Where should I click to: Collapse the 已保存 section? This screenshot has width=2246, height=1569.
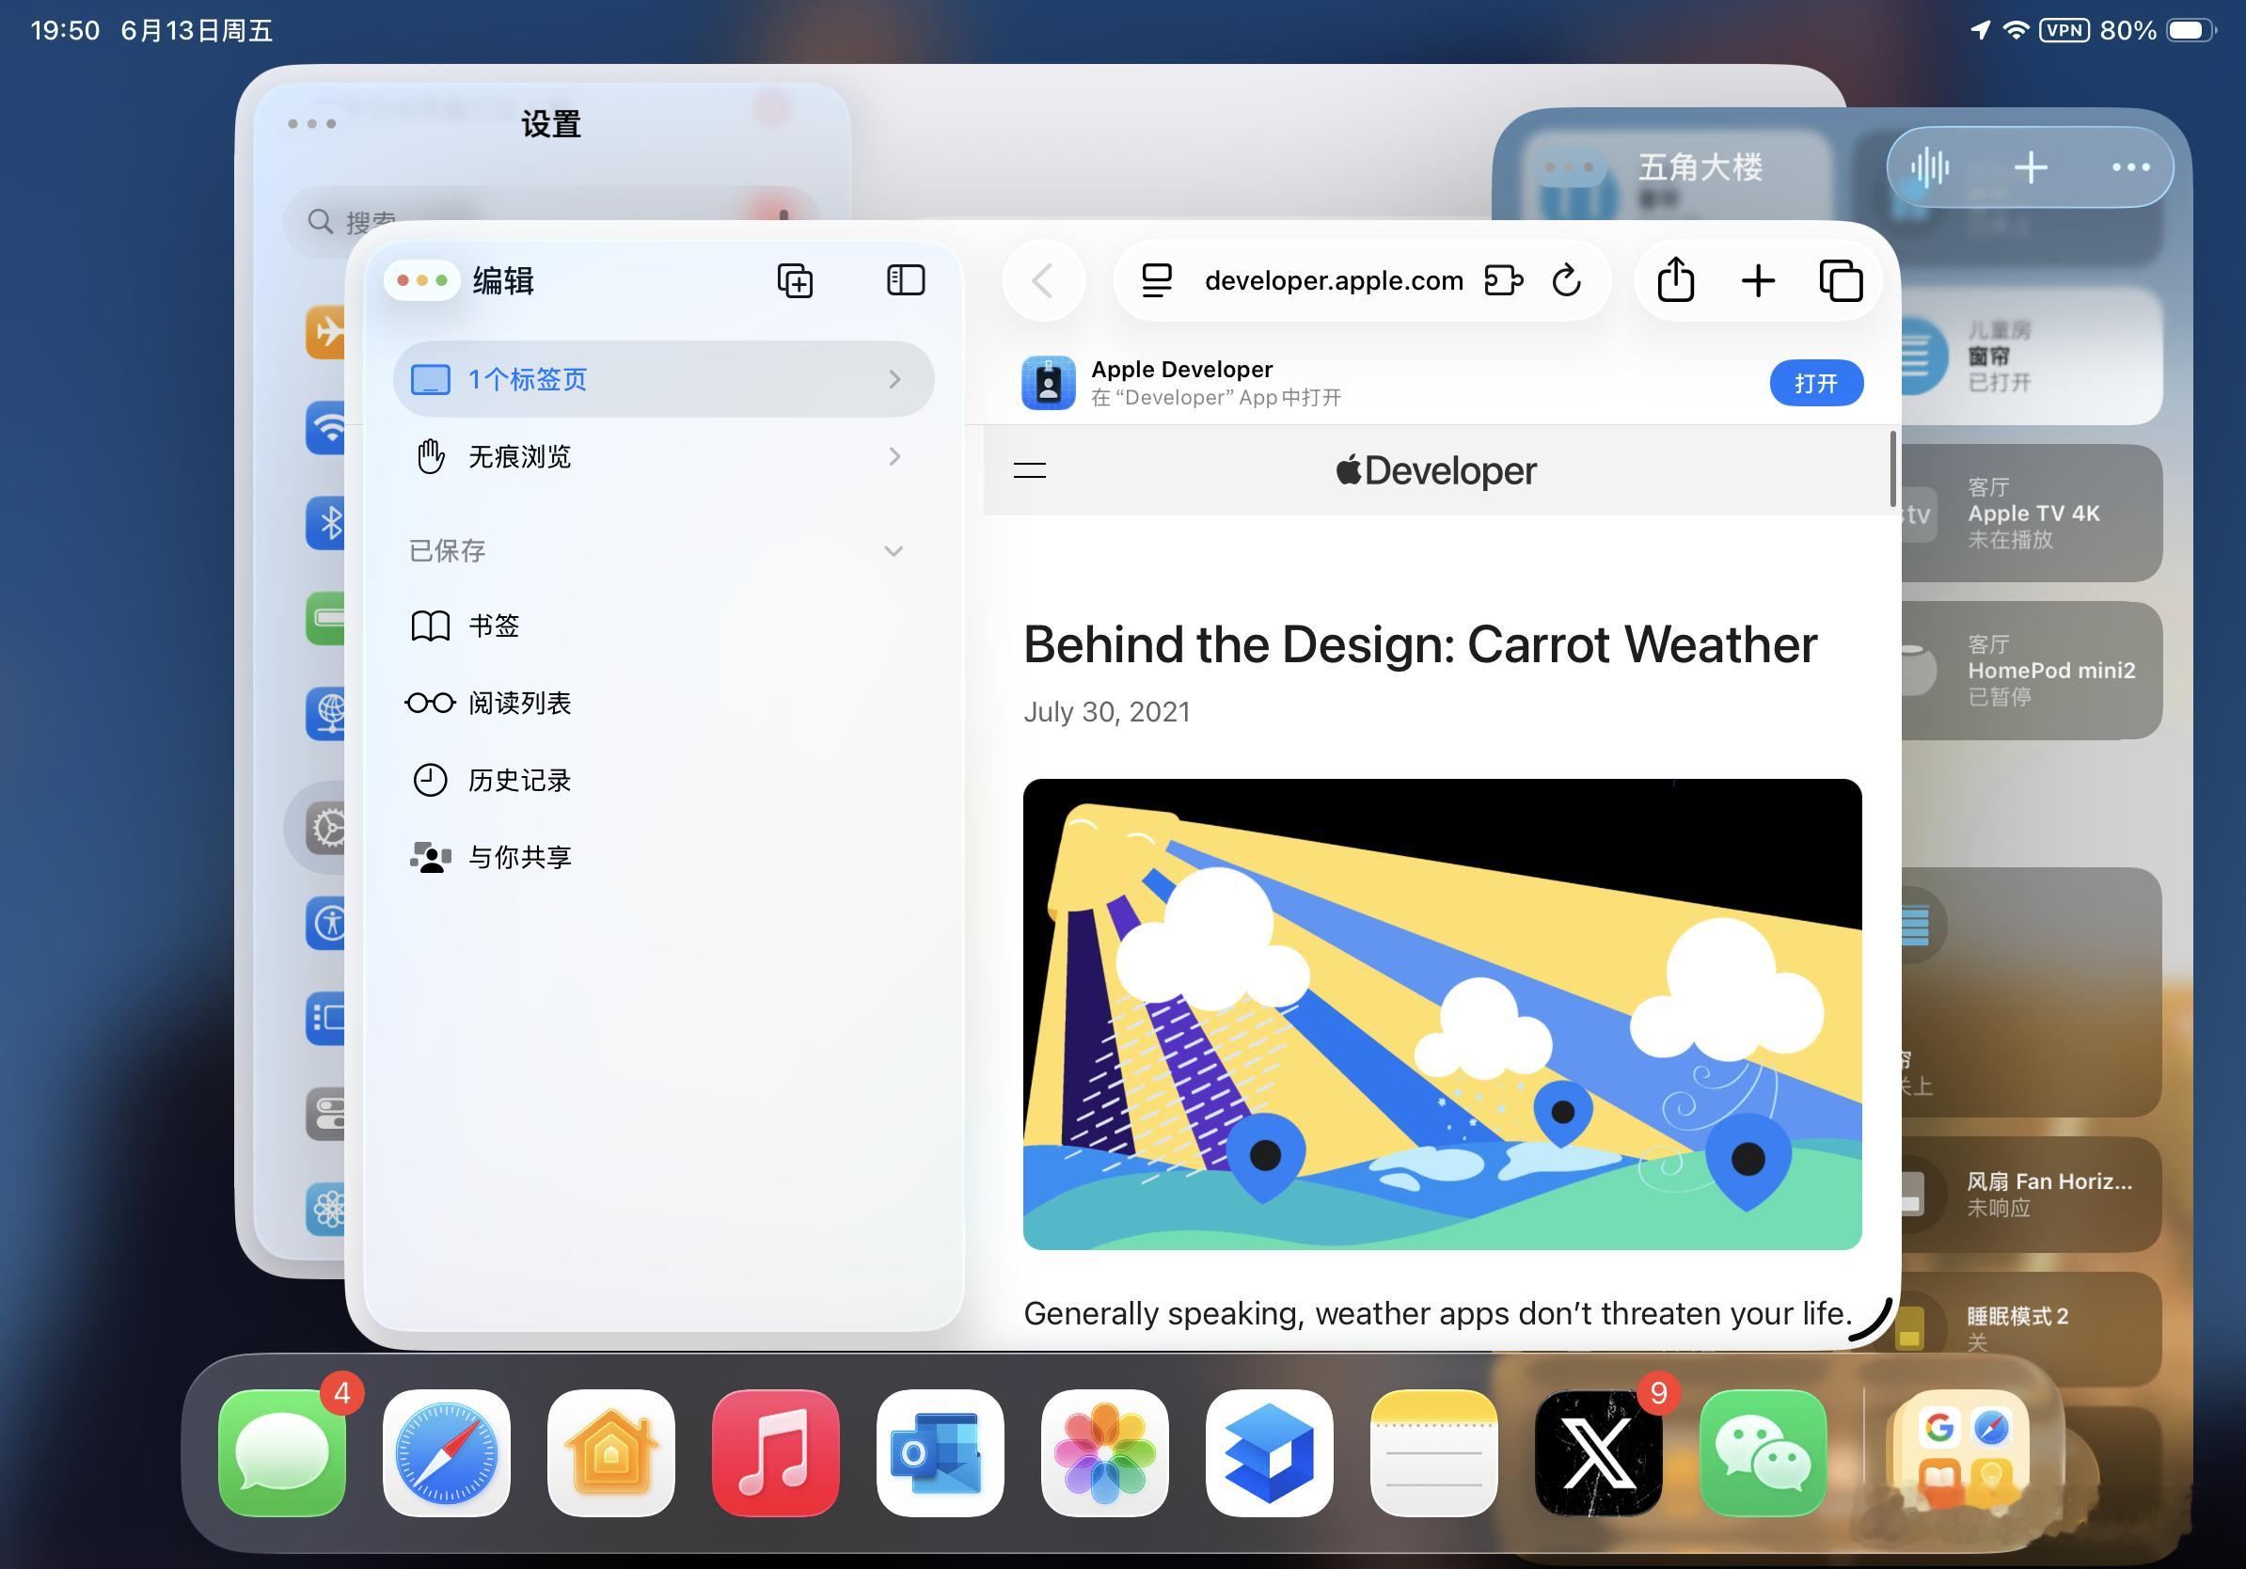tap(894, 550)
